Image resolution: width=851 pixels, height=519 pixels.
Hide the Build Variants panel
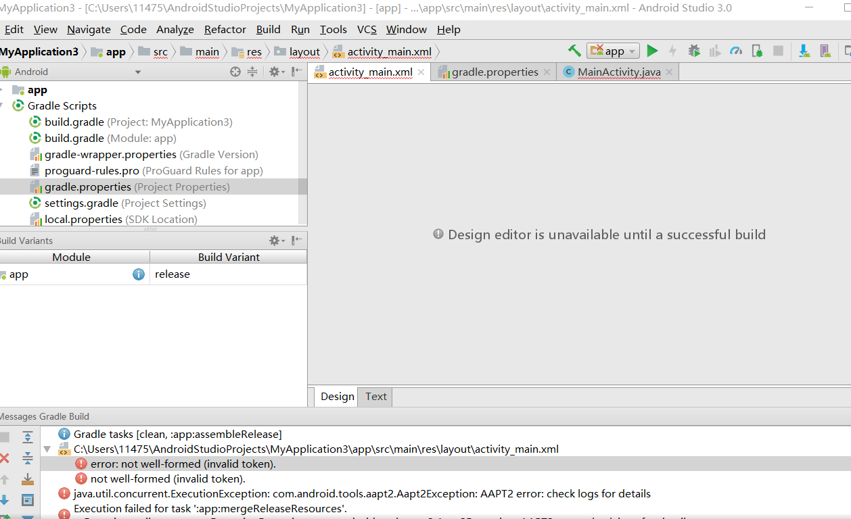[297, 241]
